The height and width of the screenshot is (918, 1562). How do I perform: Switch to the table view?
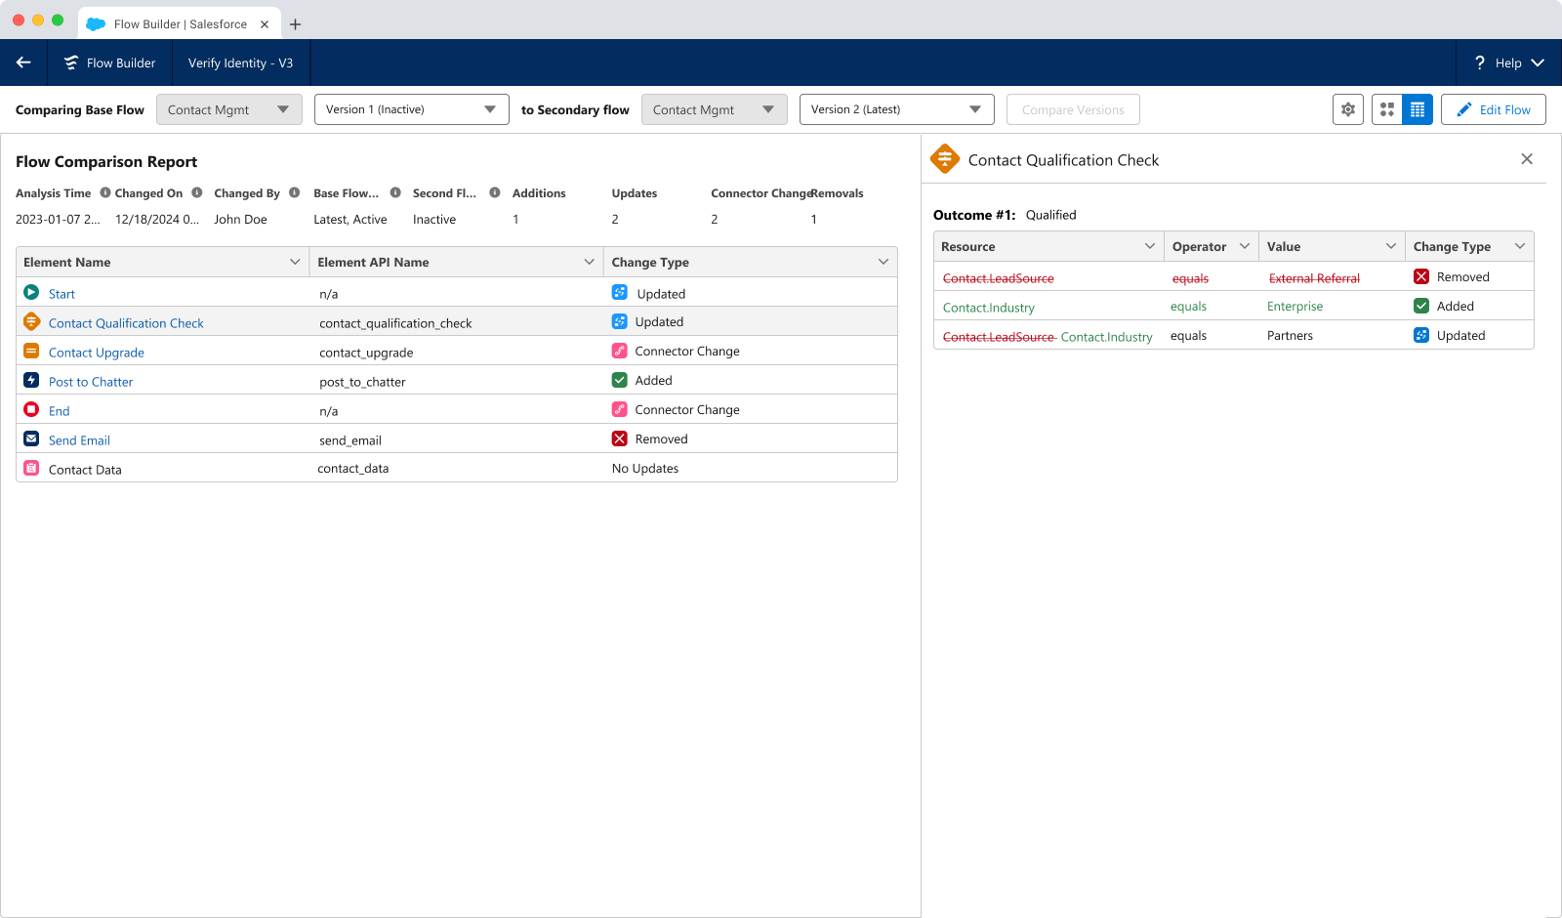1418,109
